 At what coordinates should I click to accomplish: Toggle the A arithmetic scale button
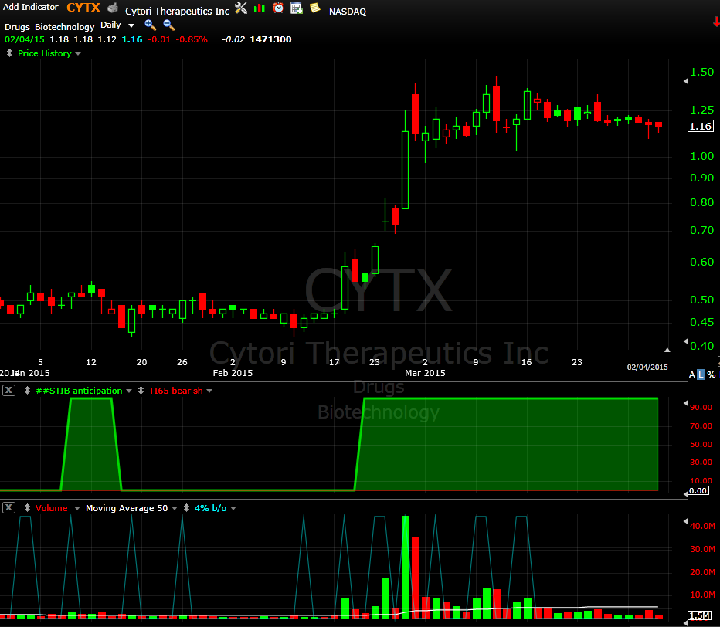click(692, 375)
